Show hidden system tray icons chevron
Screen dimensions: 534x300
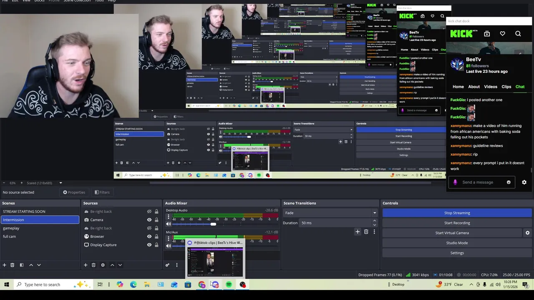(471, 285)
